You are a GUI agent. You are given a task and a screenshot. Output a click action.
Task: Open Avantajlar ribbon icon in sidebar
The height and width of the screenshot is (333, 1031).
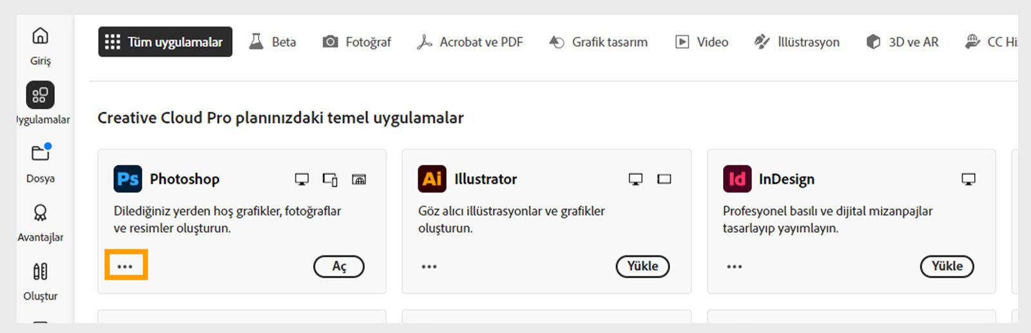click(40, 213)
